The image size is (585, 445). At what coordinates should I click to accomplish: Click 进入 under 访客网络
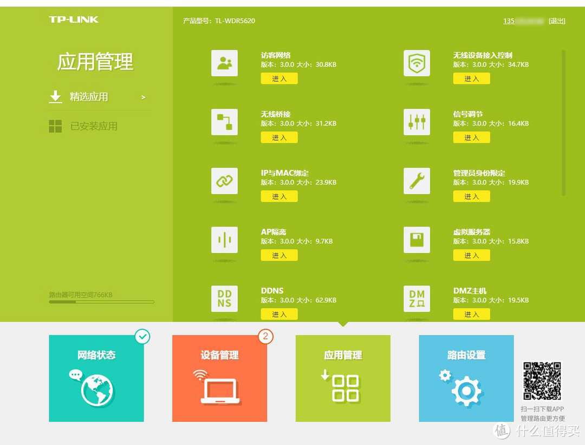[x=279, y=78]
